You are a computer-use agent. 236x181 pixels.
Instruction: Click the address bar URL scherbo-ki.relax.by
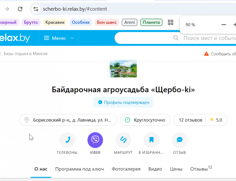pyautogui.click(x=75, y=9)
